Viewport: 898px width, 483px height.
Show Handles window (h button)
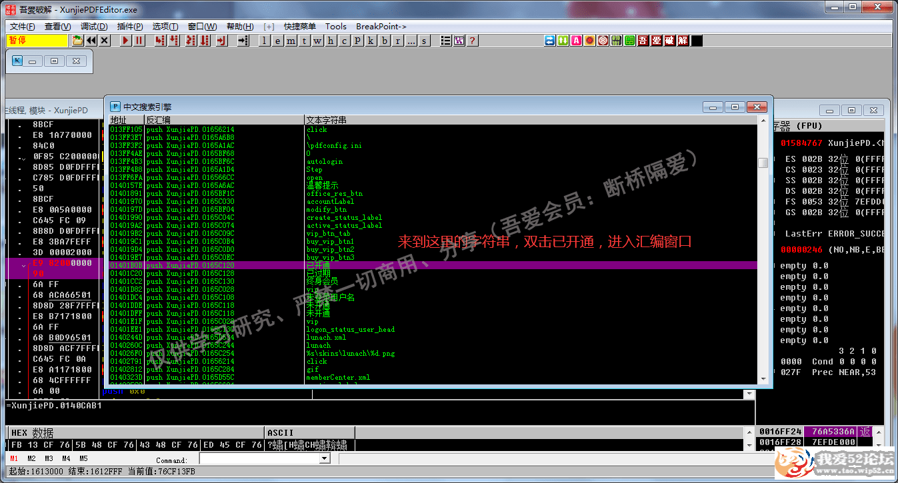point(331,41)
